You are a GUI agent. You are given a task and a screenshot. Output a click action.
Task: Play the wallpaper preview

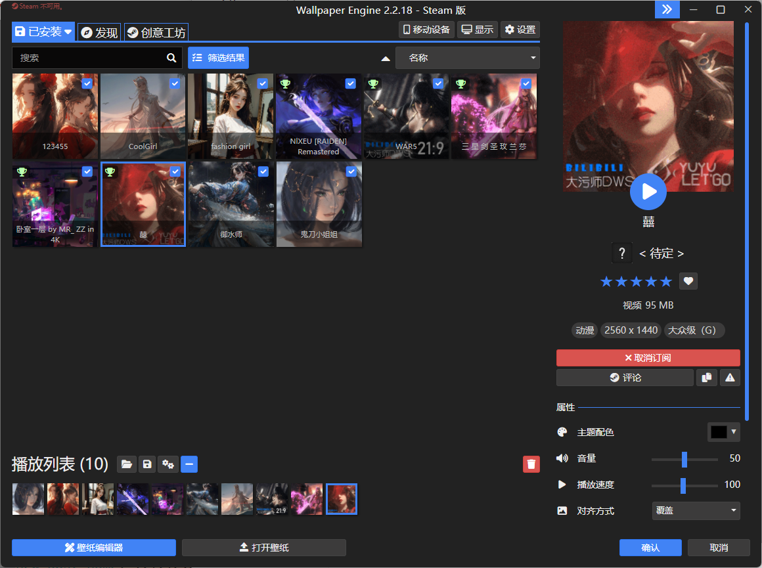point(648,192)
